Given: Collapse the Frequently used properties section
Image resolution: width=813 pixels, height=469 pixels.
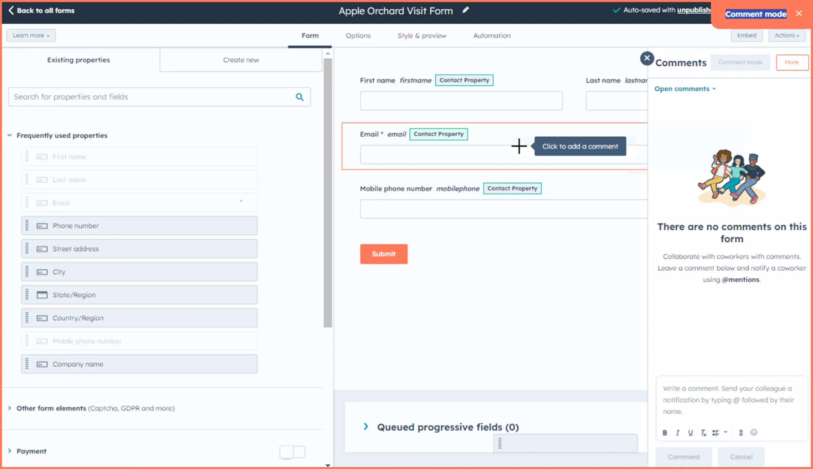Looking at the screenshot, I should click(x=9, y=135).
